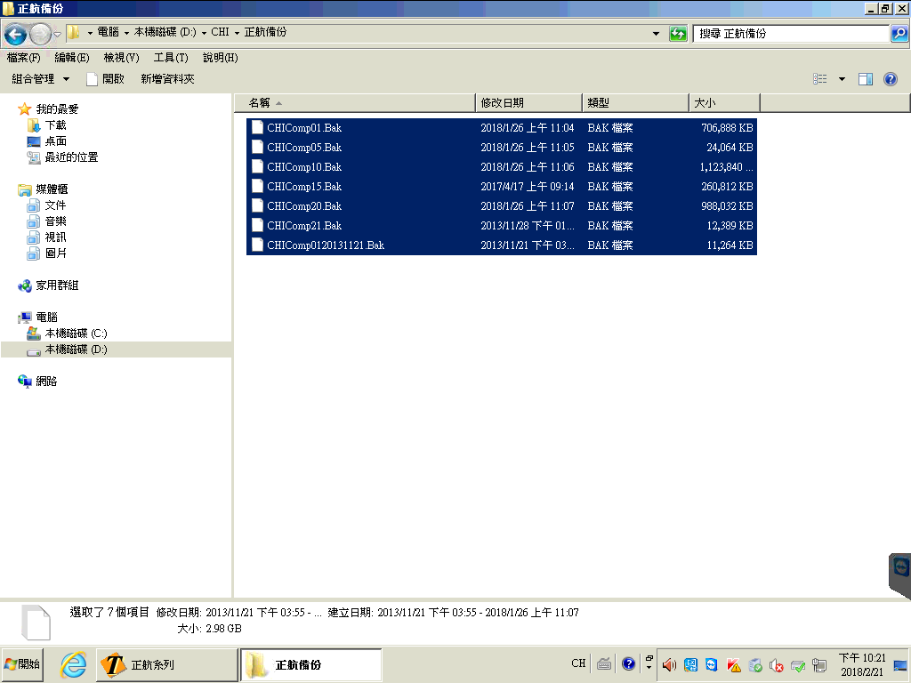Open 文件 library
This screenshot has height=683, width=911.
(x=56, y=205)
